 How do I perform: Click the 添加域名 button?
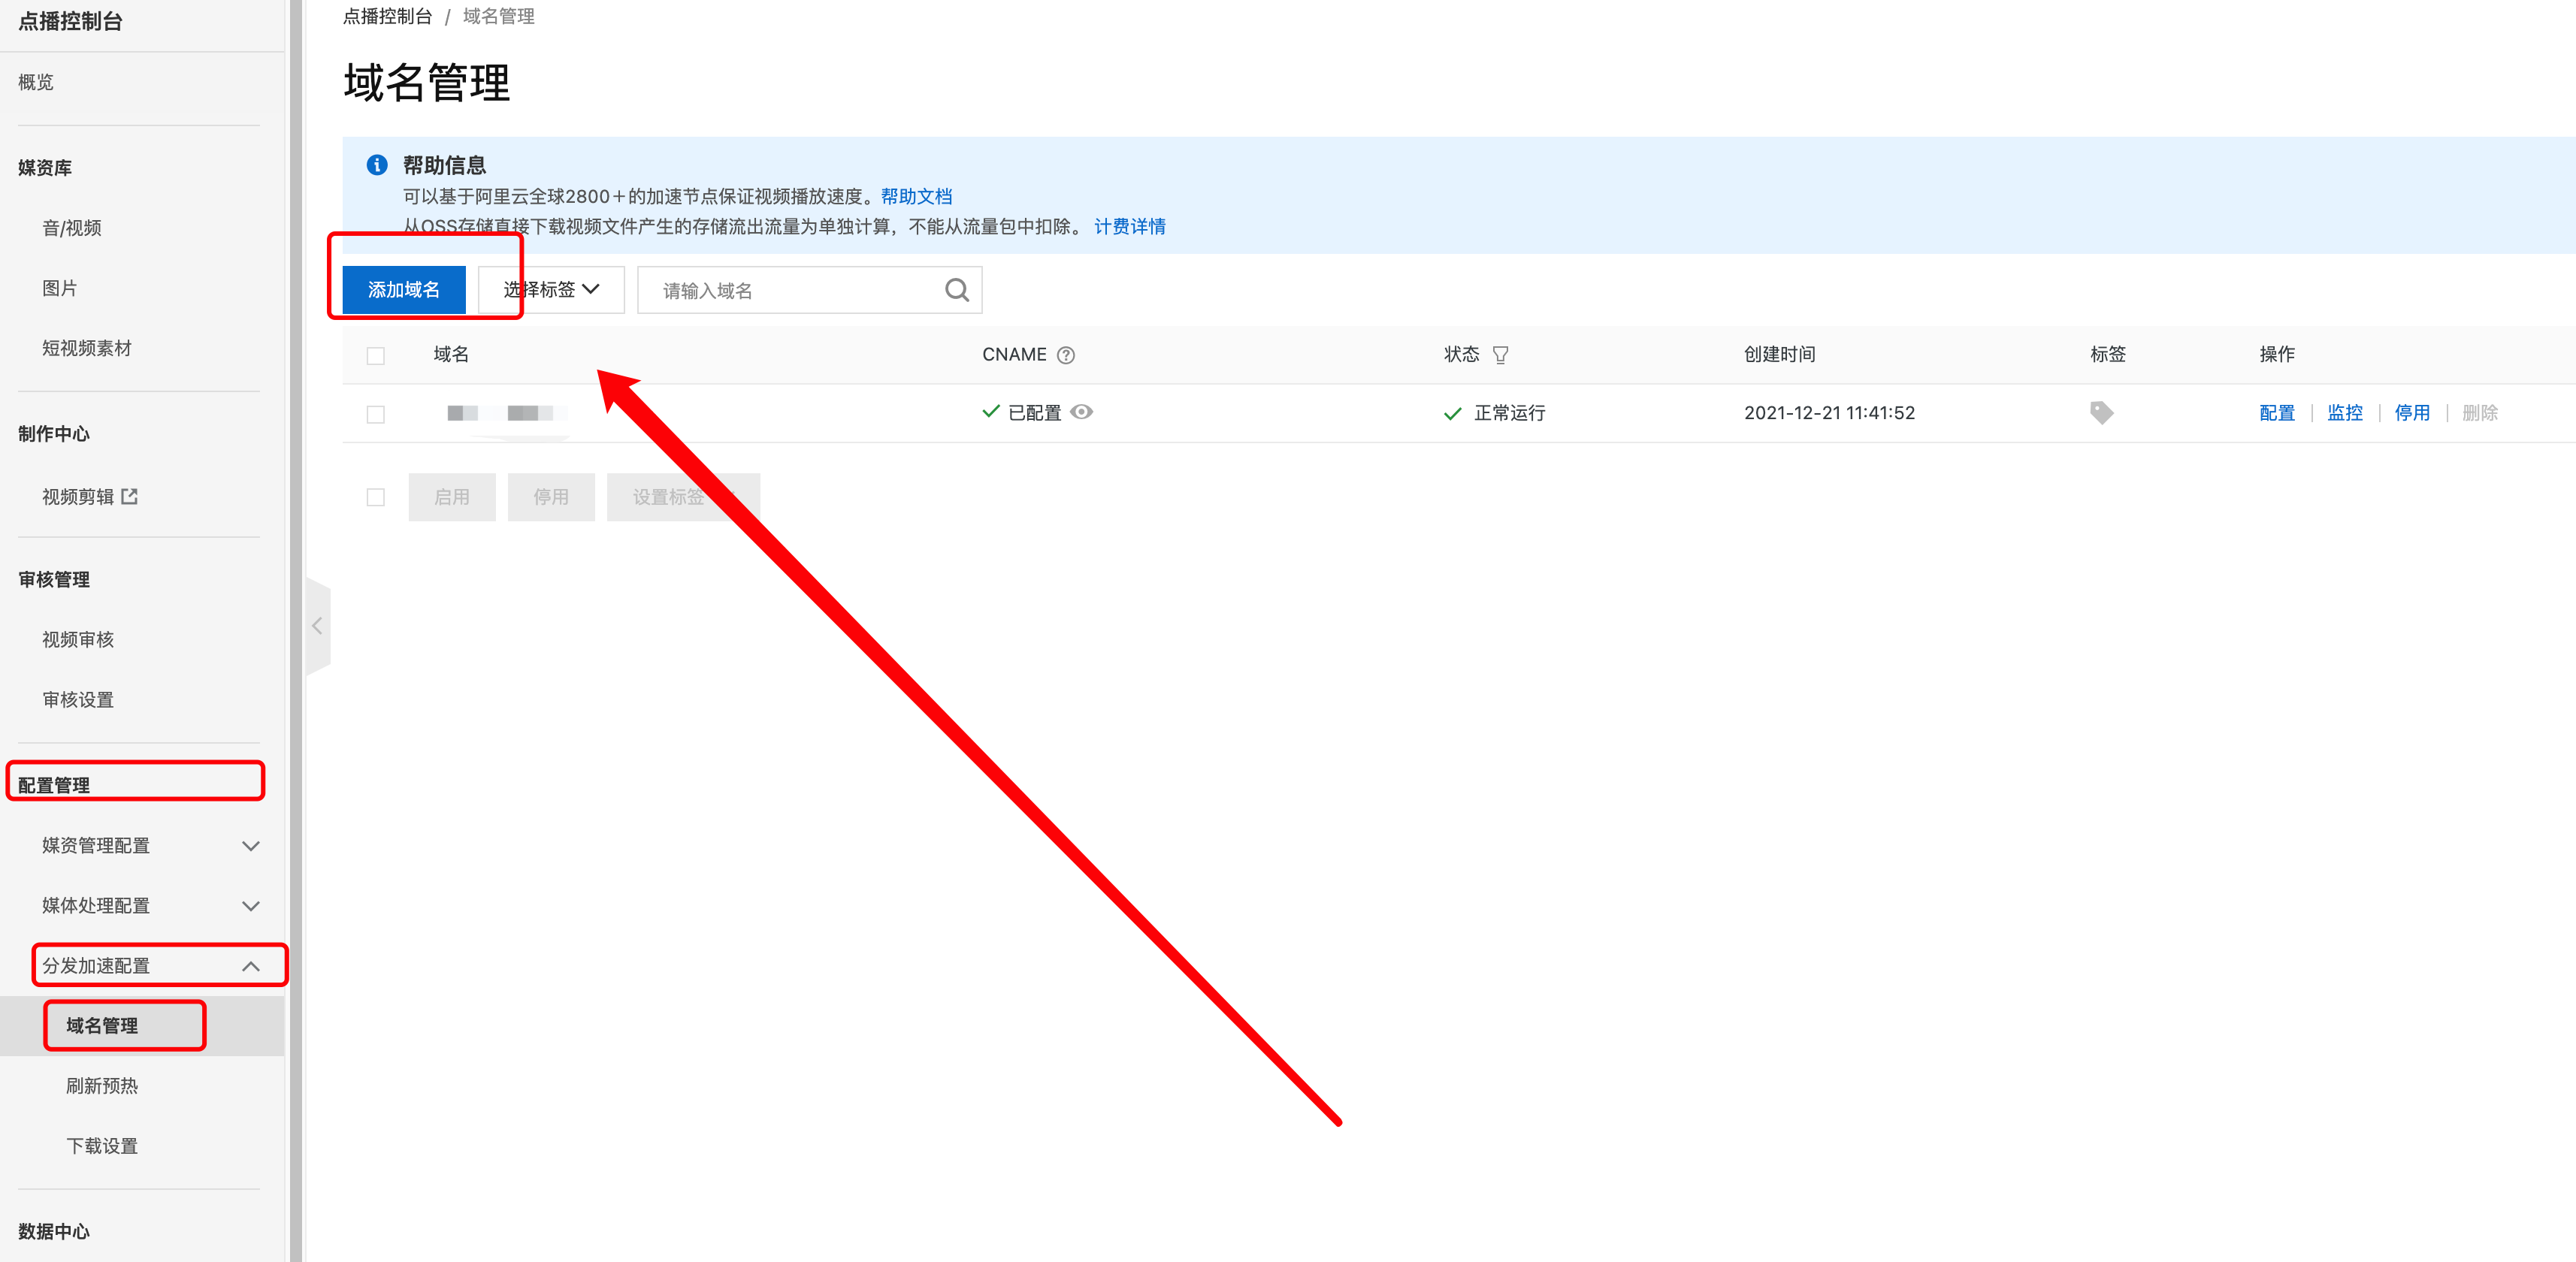tap(404, 290)
